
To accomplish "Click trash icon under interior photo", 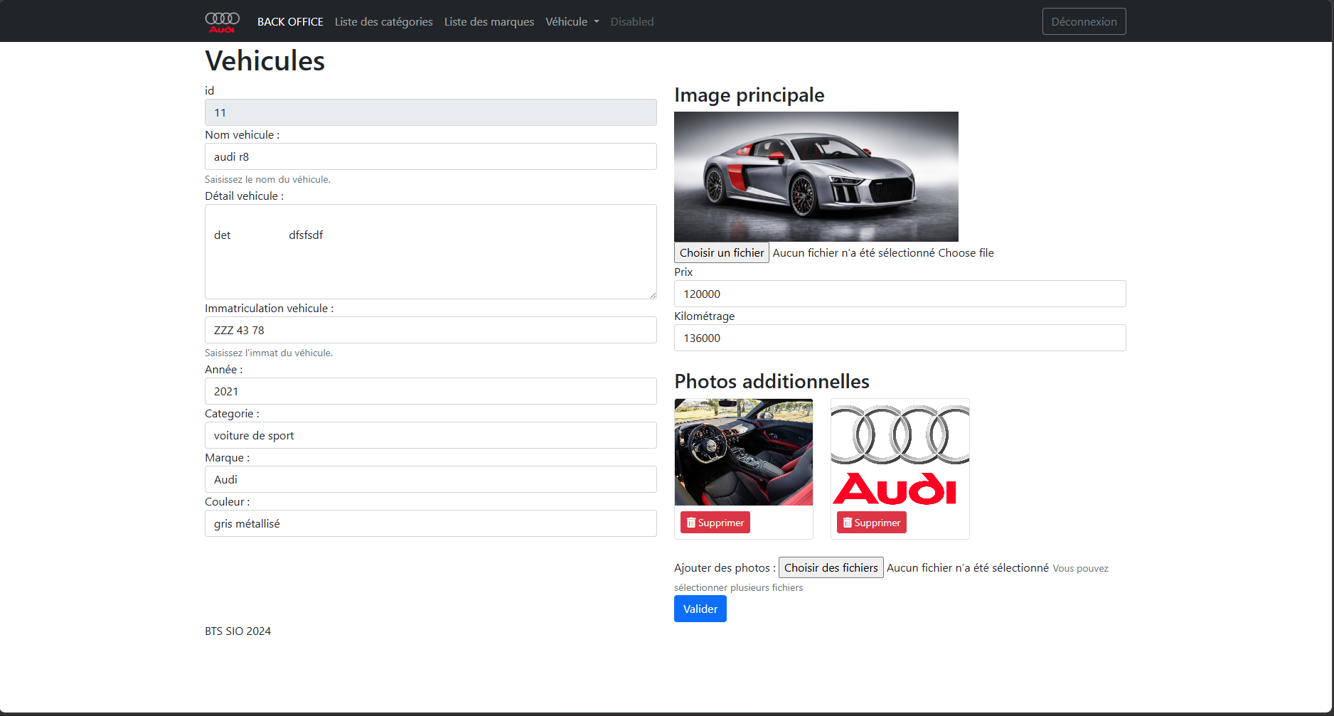I will [x=691, y=523].
